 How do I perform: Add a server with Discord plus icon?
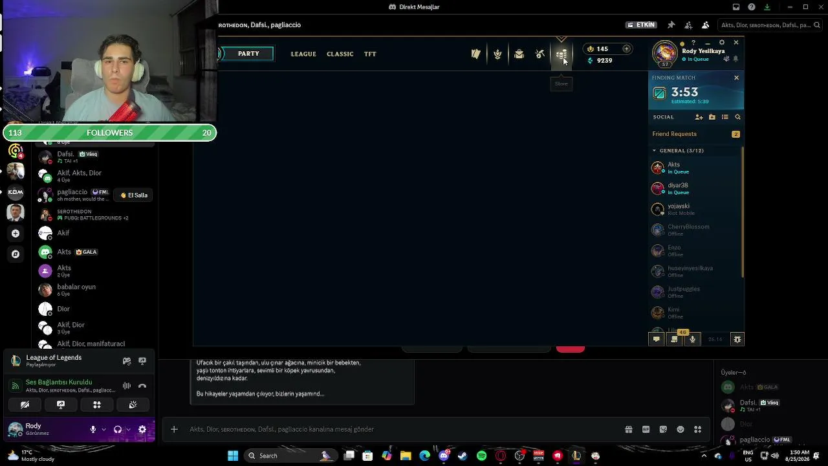pos(16,234)
